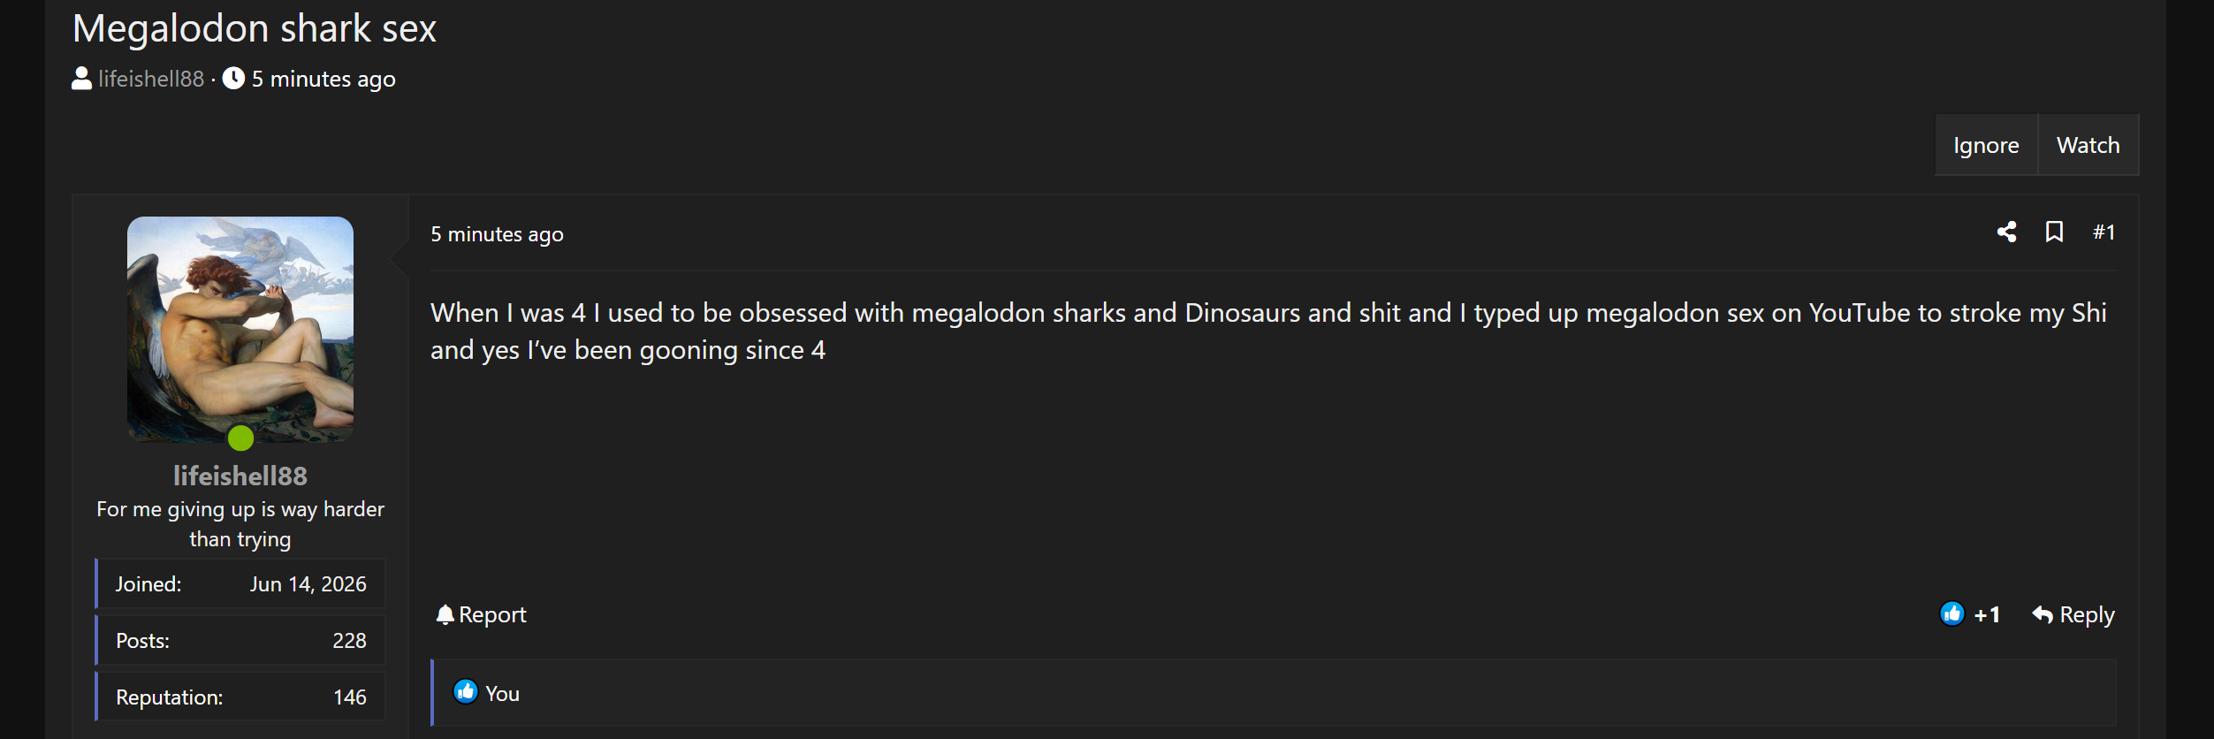The height and width of the screenshot is (739, 2214).
Task: Open the lifeishell88 avatar image
Action: 240,330
